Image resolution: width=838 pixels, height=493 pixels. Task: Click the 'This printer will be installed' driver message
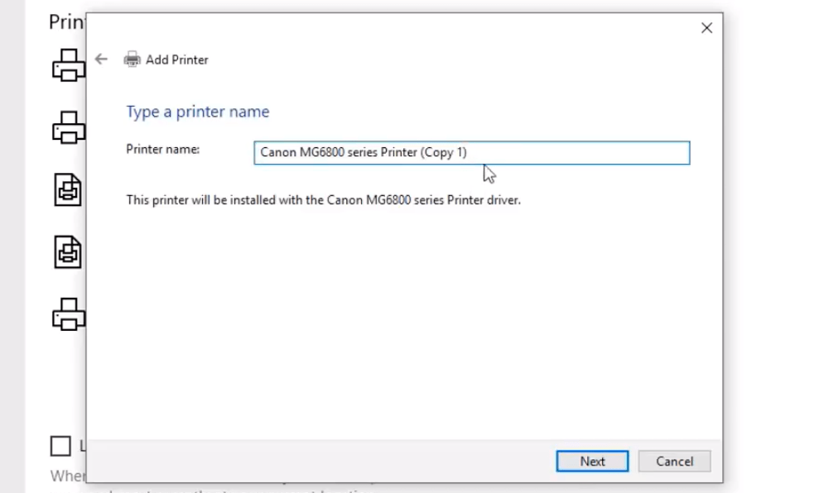click(x=323, y=200)
